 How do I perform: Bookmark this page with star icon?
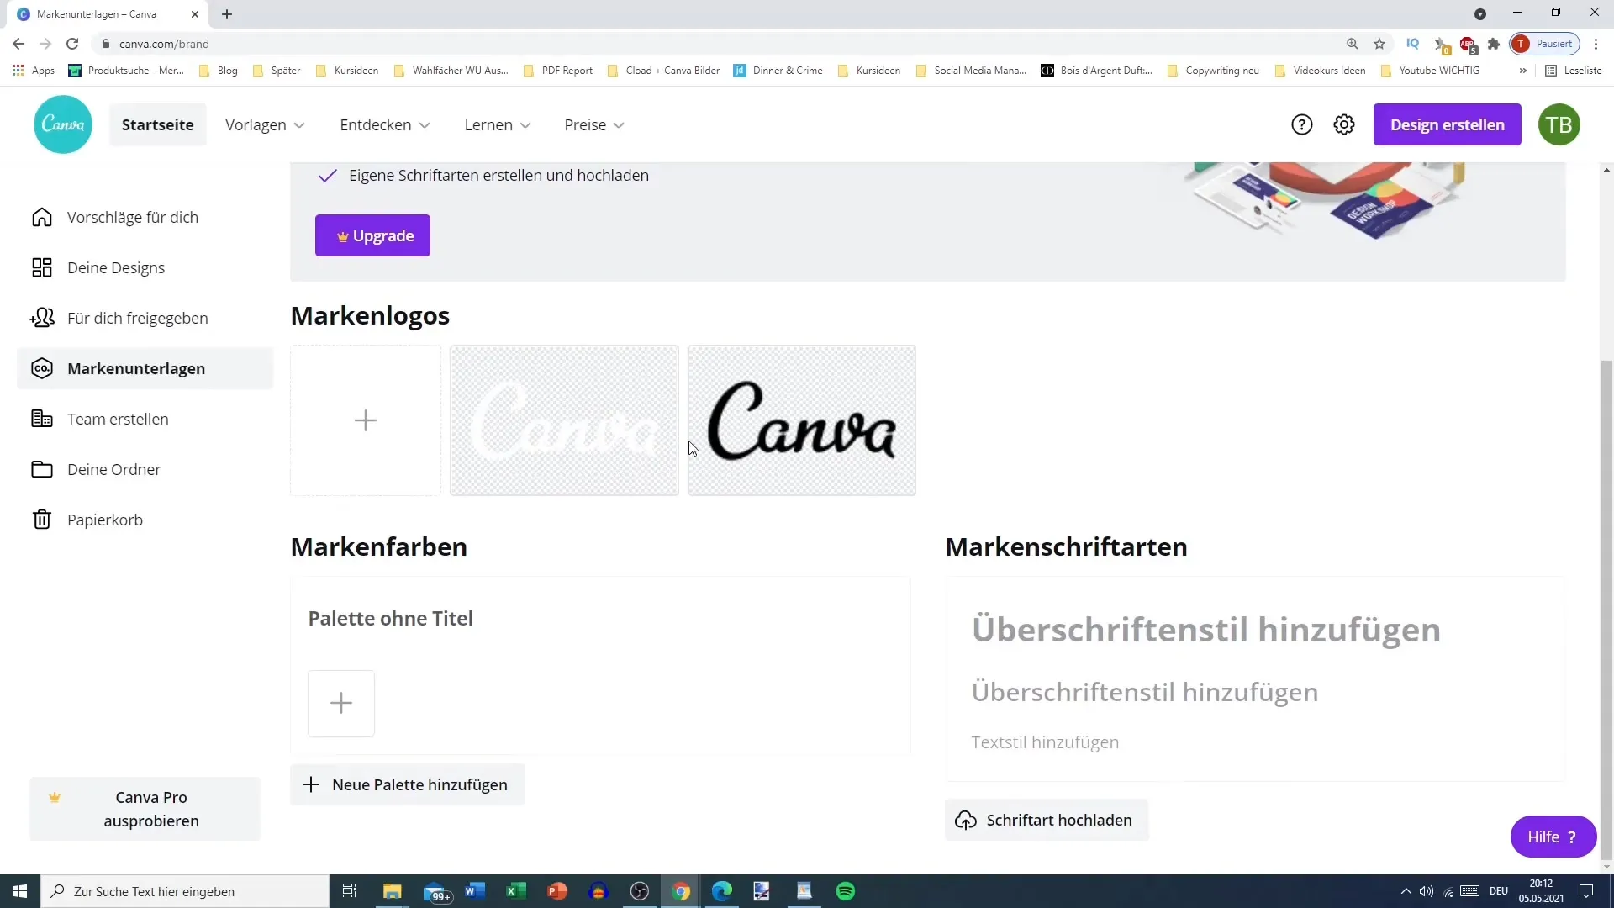1379,44
